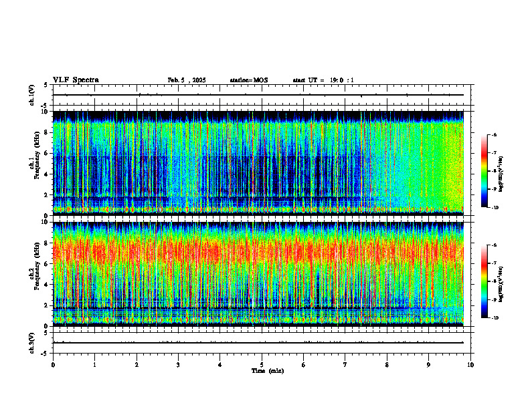Click the "start UT = 19:0:1" header text
The width and height of the screenshot is (530, 409).
coord(323,80)
